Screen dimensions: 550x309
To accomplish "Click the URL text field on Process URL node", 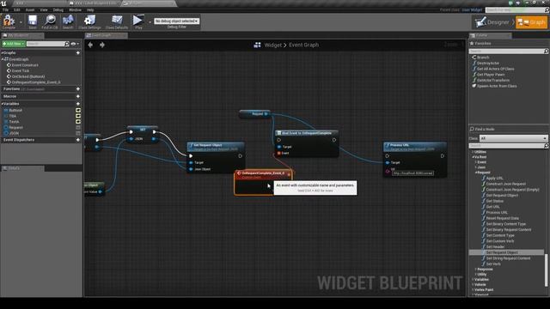I will point(412,173).
